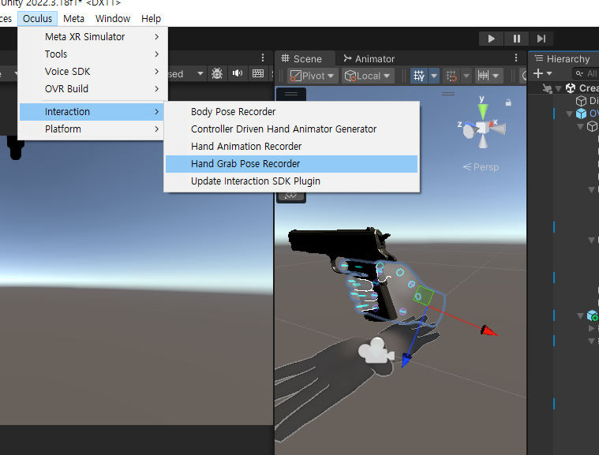Open the Pivot handle position dropdown
This screenshot has height=455, width=599.
point(312,76)
